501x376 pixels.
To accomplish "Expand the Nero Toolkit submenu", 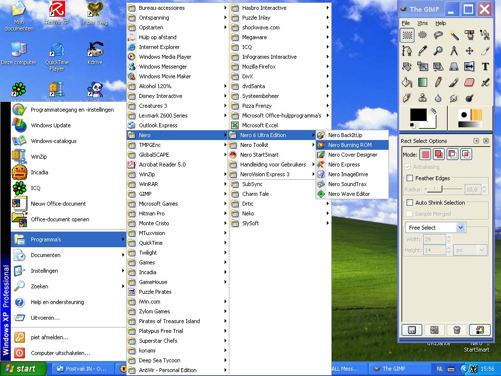I will [272, 145].
